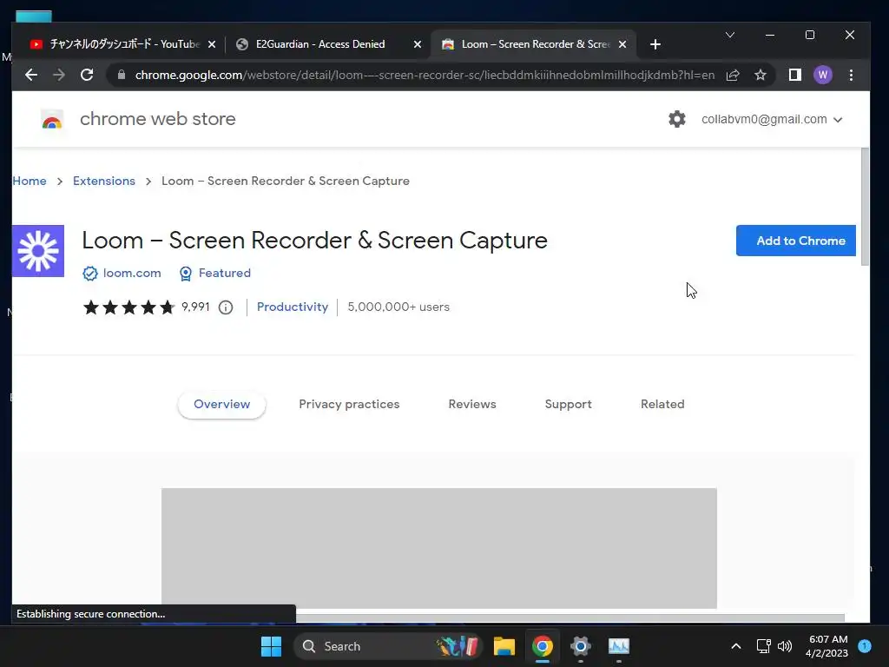Open web store settings gear
The image size is (889, 667).
point(677,119)
